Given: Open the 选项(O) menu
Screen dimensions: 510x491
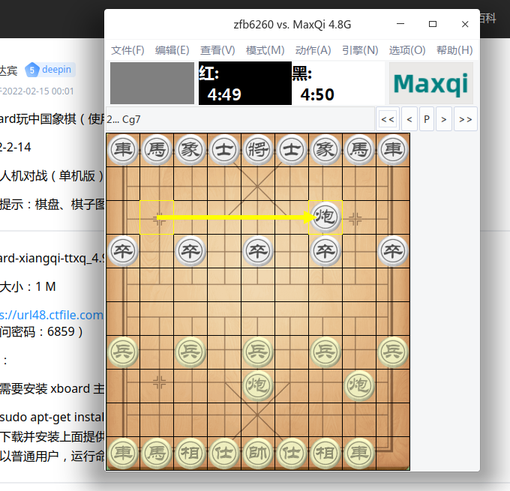Looking at the screenshot, I should click(407, 50).
